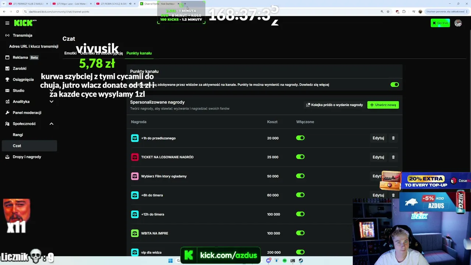Disable the +12h do timera reward

pyautogui.click(x=300, y=214)
